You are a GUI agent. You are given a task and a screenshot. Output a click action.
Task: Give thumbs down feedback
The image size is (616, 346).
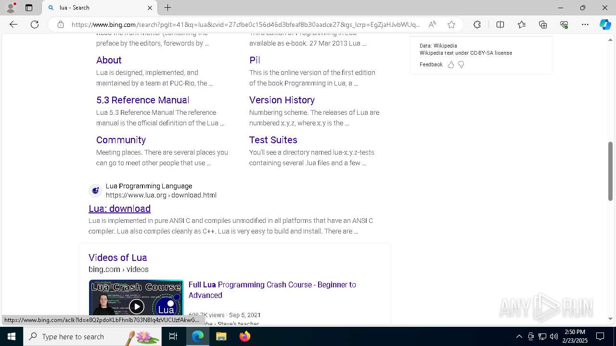[x=461, y=64]
